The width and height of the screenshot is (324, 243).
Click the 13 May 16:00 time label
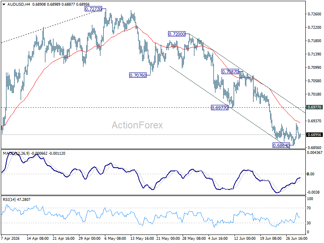[142, 238]
